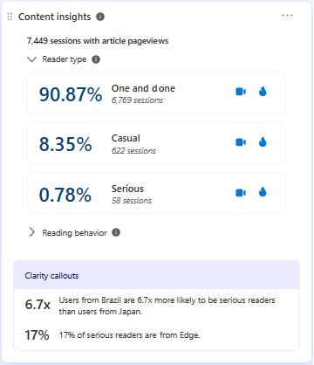Open the three-dot more options menu
The image size is (314, 365).
[287, 16]
